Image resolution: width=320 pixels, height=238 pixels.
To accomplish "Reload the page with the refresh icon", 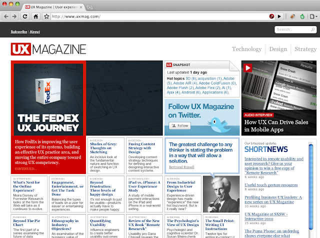I will tap(25, 16).
